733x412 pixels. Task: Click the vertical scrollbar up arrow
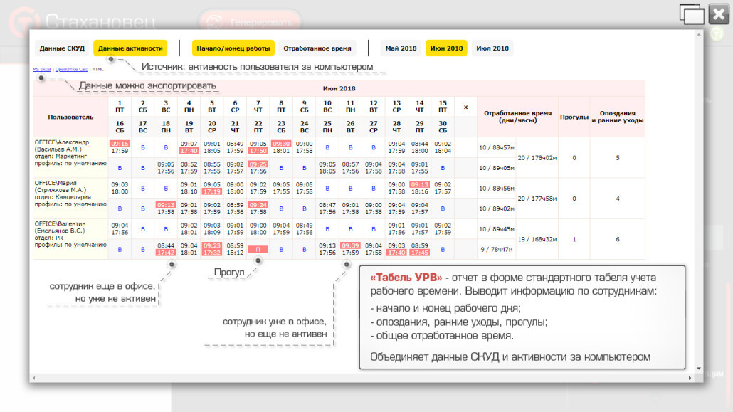pyautogui.click(x=699, y=35)
